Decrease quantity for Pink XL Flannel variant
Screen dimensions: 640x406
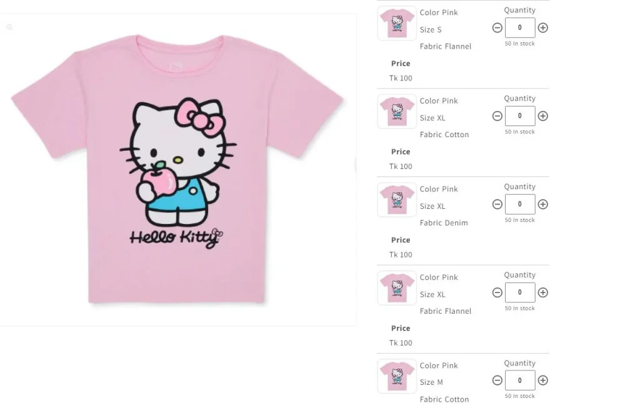[x=497, y=292]
